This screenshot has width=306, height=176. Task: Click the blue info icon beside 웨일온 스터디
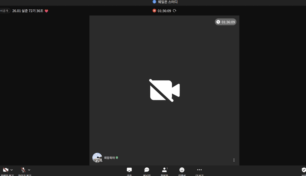click(155, 2)
